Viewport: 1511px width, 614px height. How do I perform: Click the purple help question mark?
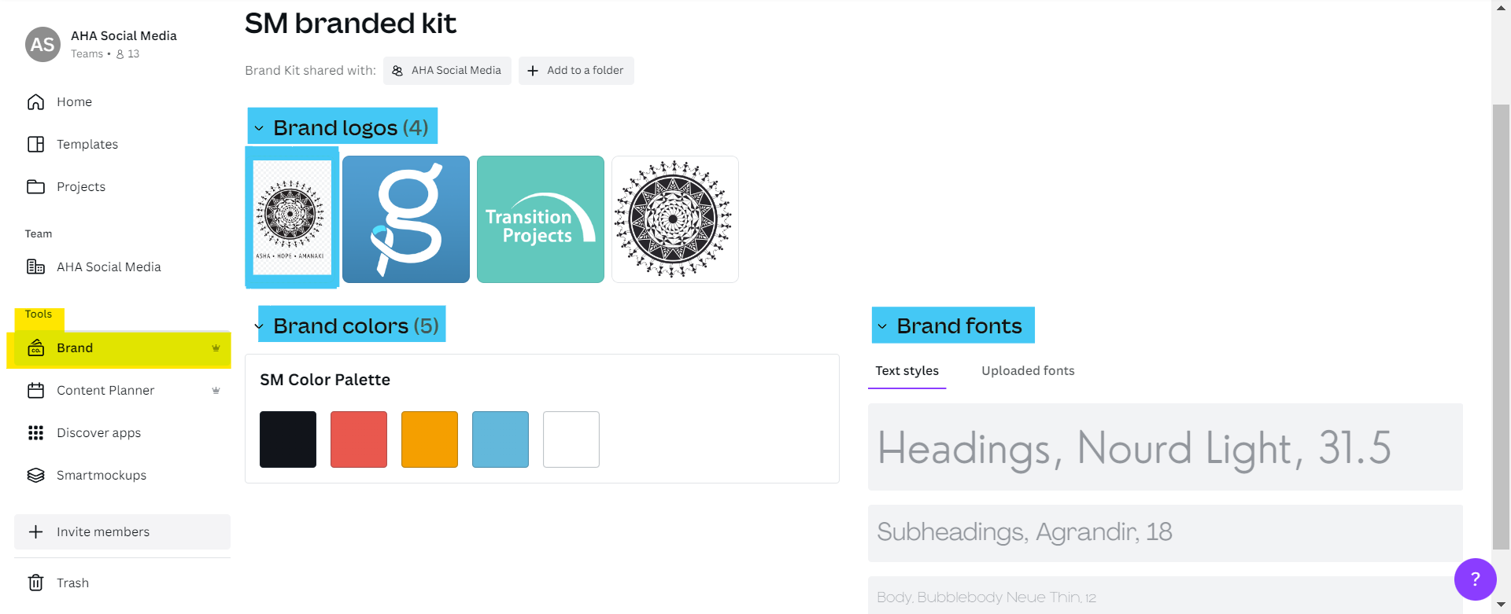coord(1475,579)
